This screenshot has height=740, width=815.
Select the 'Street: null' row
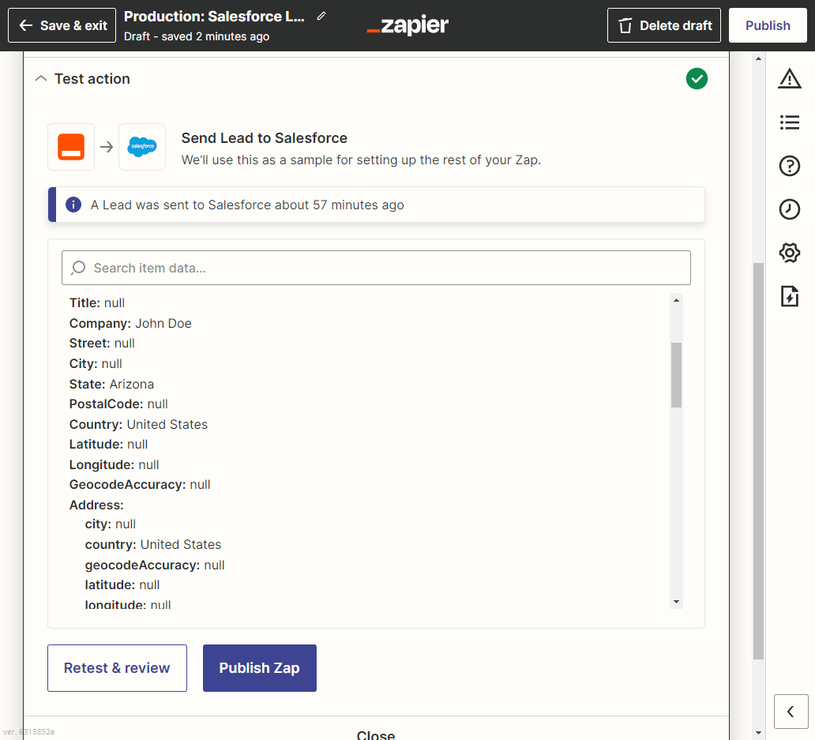(x=102, y=344)
